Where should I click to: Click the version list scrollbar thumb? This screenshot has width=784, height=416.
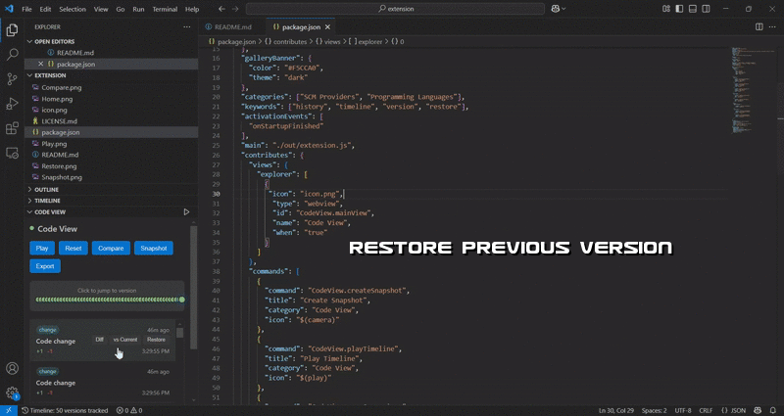(x=180, y=333)
